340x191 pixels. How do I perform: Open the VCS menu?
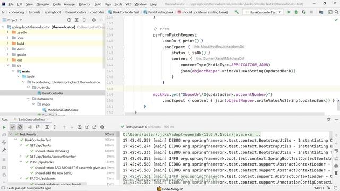tap(129, 4)
